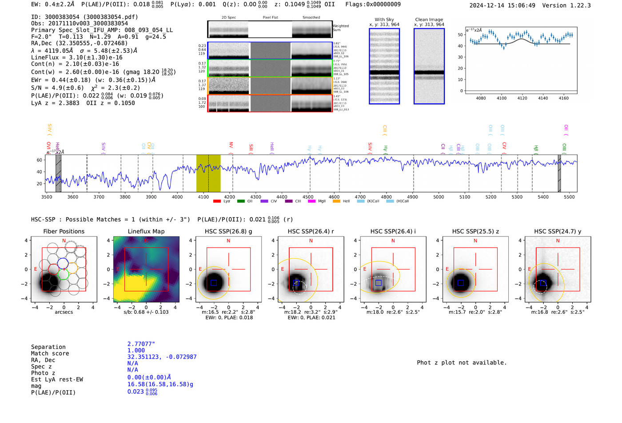Viewport: 622px width, 423px height.
Task: Click the Obs: 20171110v003_3000383054 line
Action: [80, 24]
